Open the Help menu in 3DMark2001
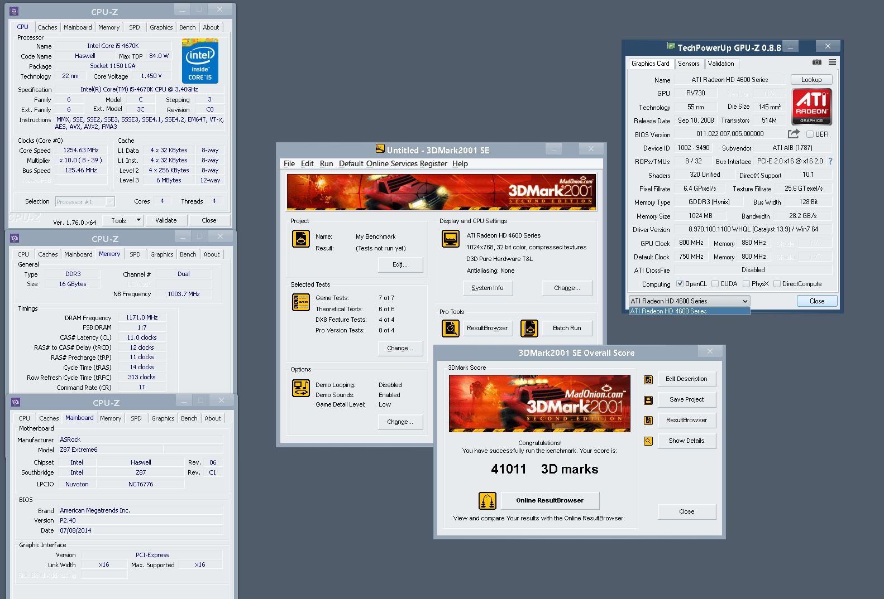The image size is (884, 599). tap(460, 164)
